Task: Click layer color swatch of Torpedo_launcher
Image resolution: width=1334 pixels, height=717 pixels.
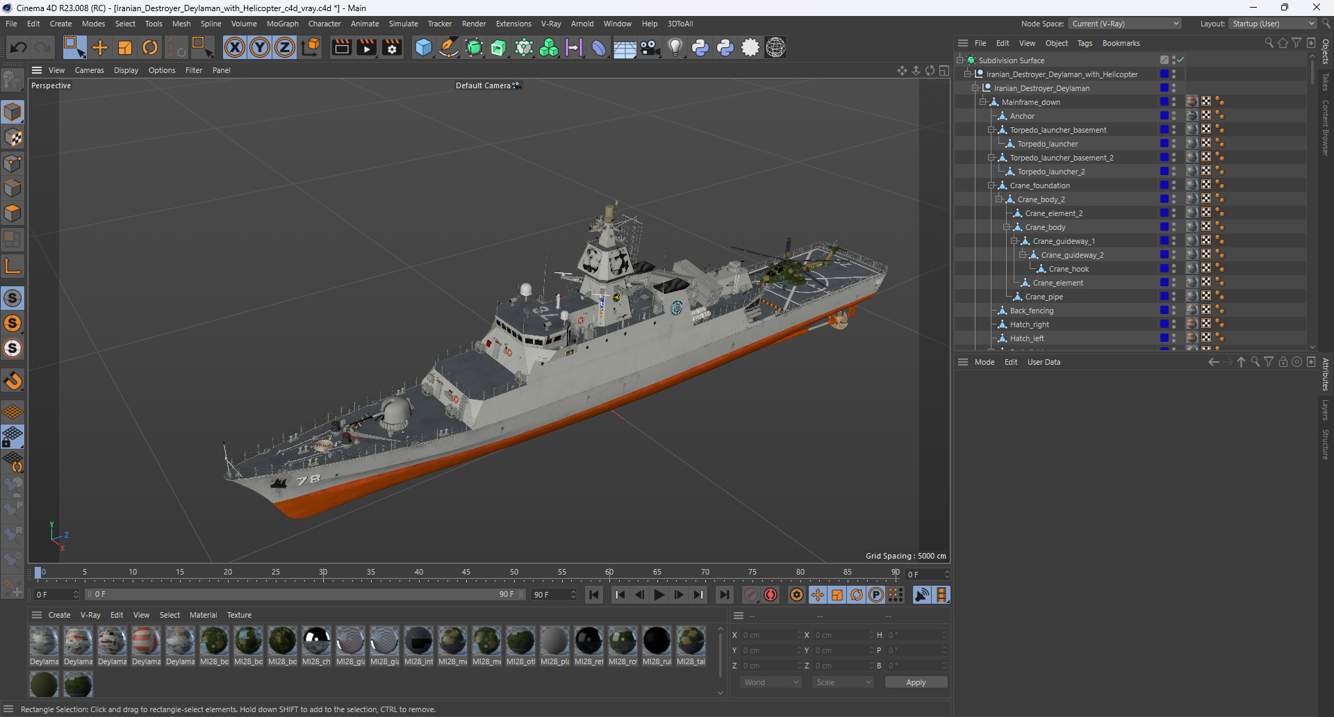Action: (1164, 144)
